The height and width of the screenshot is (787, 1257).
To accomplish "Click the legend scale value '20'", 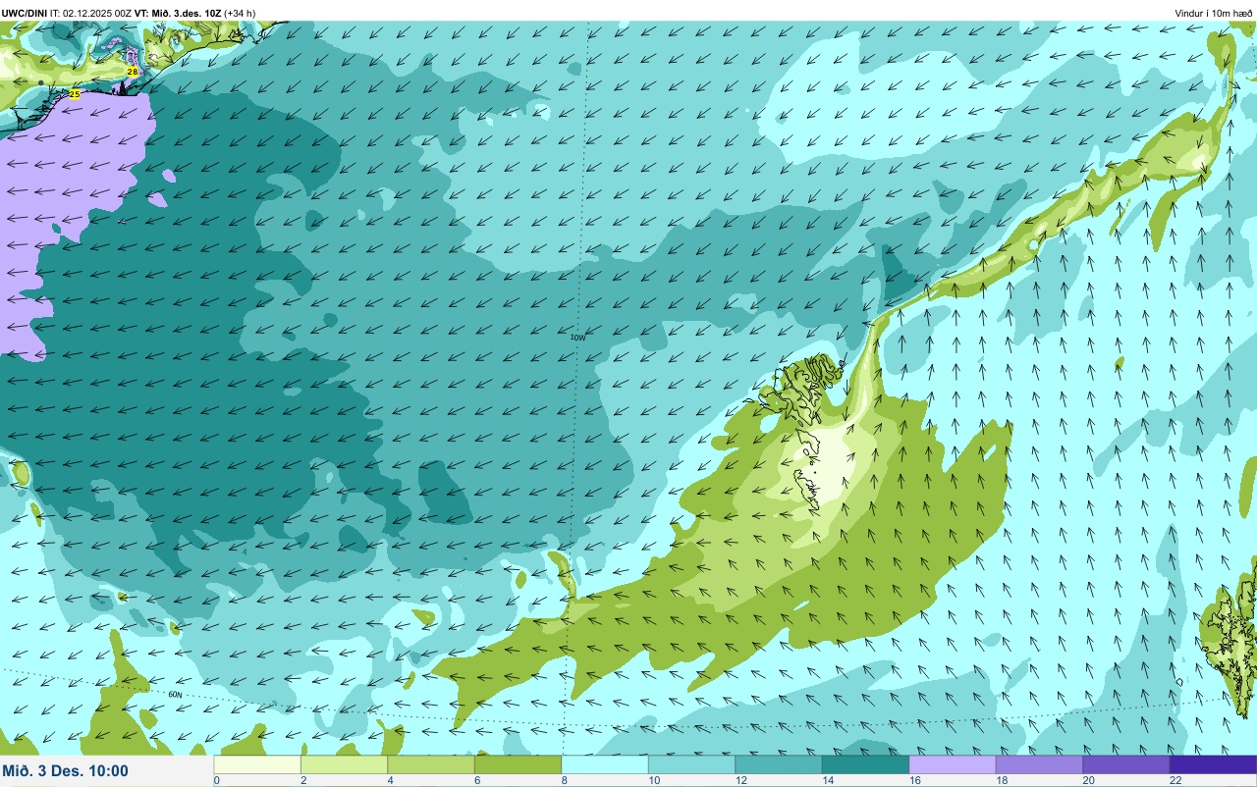I will coord(1088,781).
